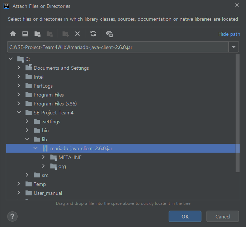Select the META-INF folder
The height and width of the screenshot is (227, 246).
(x=66, y=157)
